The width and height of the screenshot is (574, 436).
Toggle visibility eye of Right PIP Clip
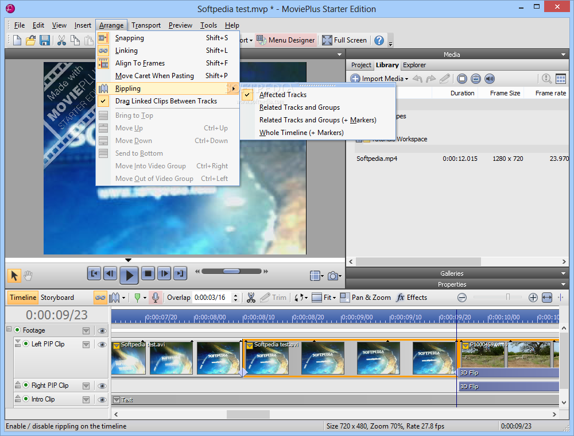[x=102, y=386]
